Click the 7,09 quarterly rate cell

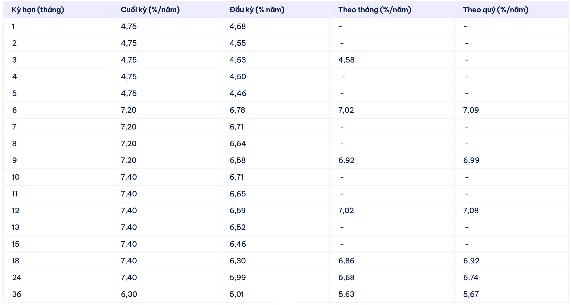coord(471,110)
